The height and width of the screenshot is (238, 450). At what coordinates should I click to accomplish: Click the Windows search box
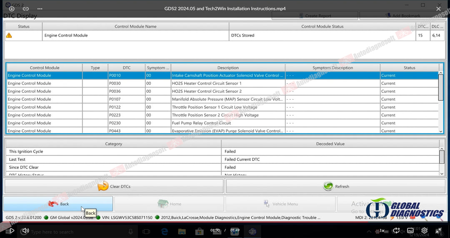point(77,232)
